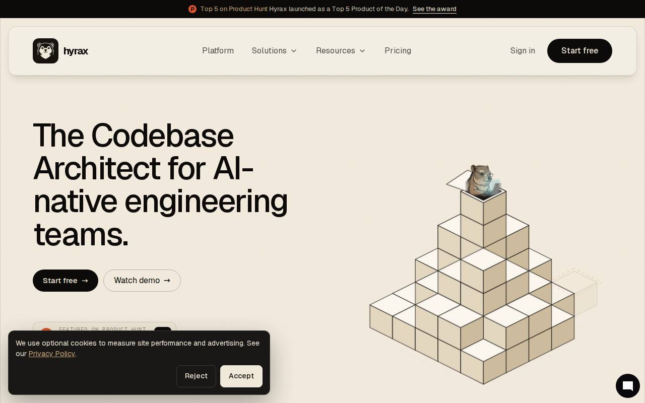Open the chat widget bubble

click(x=627, y=386)
